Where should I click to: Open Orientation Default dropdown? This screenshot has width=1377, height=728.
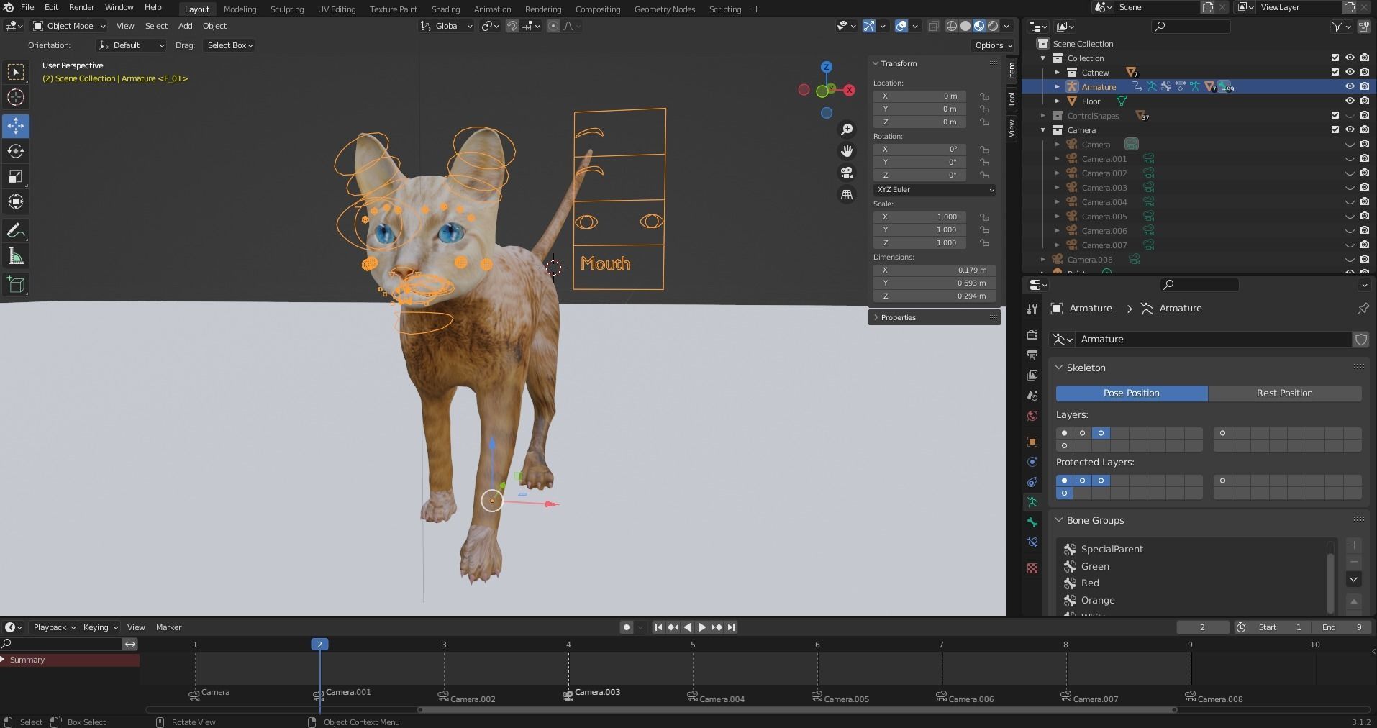coord(132,45)
